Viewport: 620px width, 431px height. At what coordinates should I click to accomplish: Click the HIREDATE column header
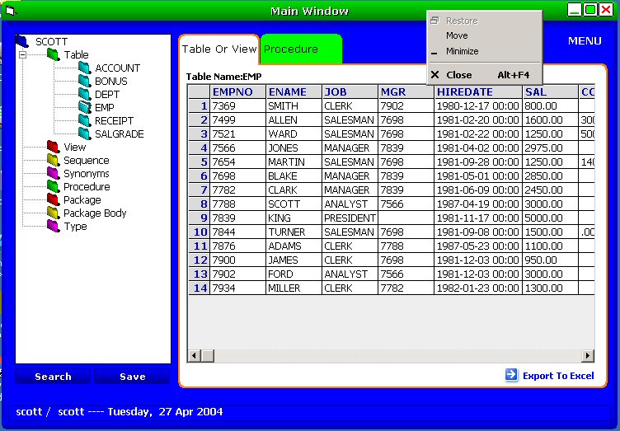click(x=478, y=91)
